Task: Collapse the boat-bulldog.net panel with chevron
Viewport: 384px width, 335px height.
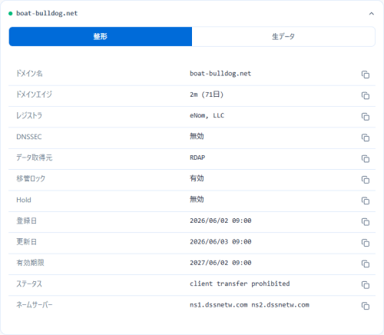Action: [372, 14]
